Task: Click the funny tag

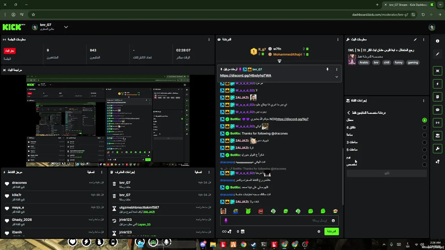Action: click(398, 62)
